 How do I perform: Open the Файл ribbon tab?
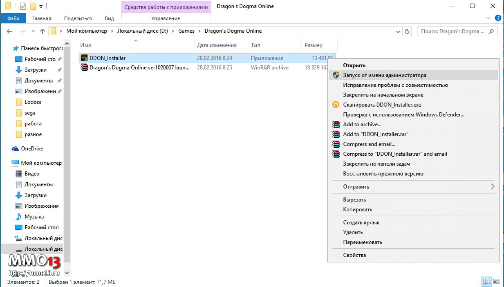[13, 18]
